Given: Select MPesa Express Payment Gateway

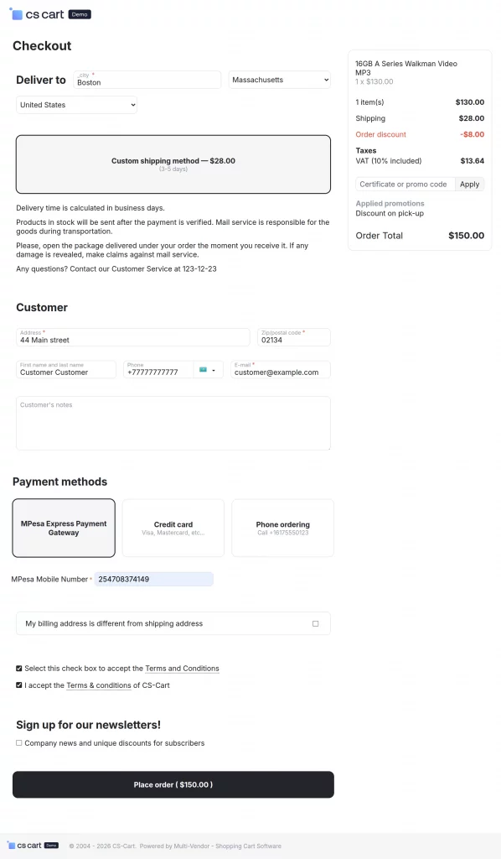Looking at the screenshot, I should [x=64, y=528].
